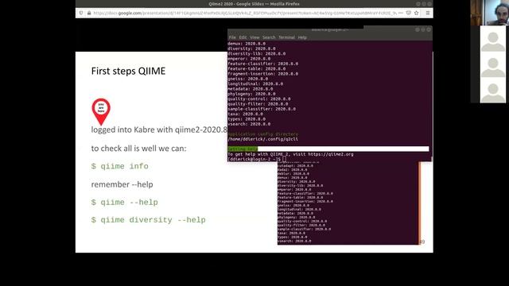This screenshot has width=509, height=286.
Task: Click 'quality-control: 2020.8.0' in the terminal window
Action: [x=259, y=99]
